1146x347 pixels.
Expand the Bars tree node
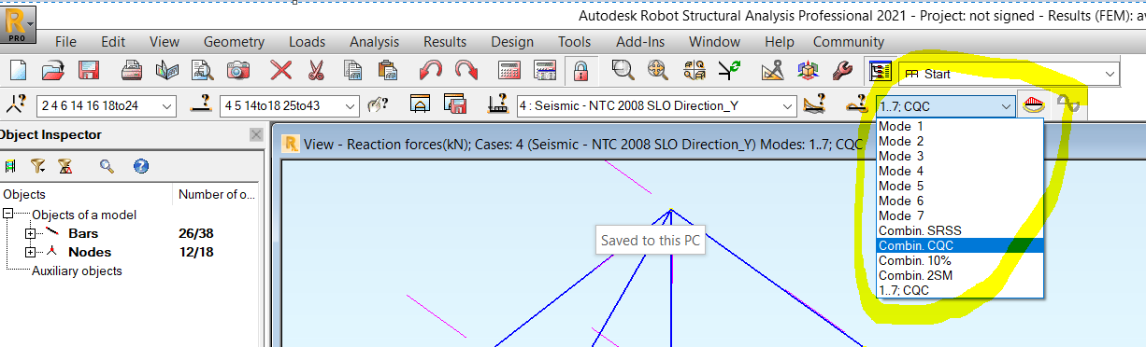[30, 233]
